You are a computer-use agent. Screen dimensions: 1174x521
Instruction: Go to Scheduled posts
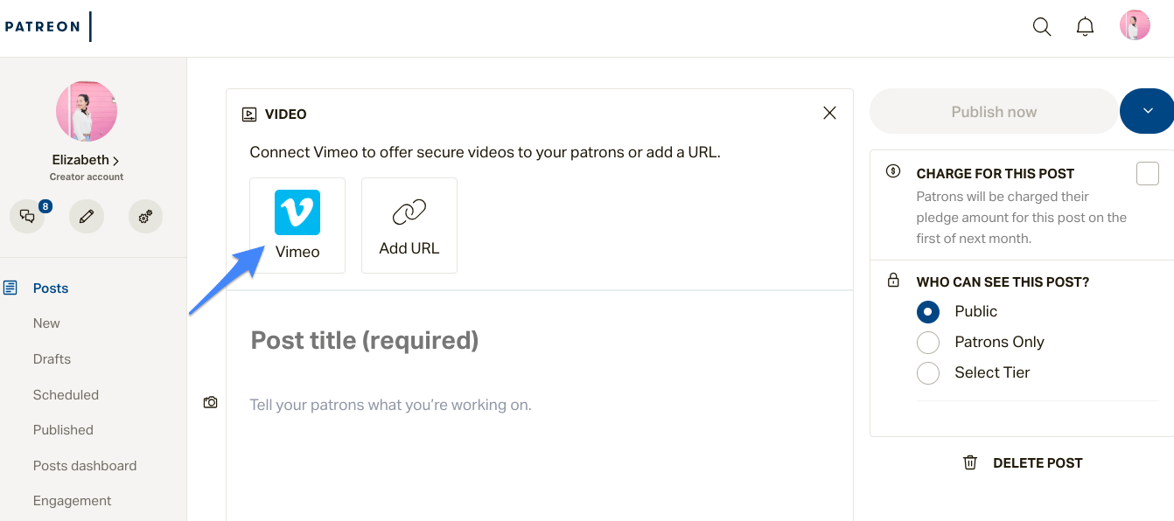click(66, 395)
